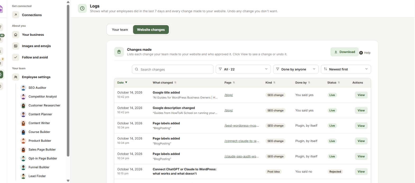Click the Post idea kind badge
The width and height of the screenshot is (415, 183).
pyautogui.click(x=273, y=172)
